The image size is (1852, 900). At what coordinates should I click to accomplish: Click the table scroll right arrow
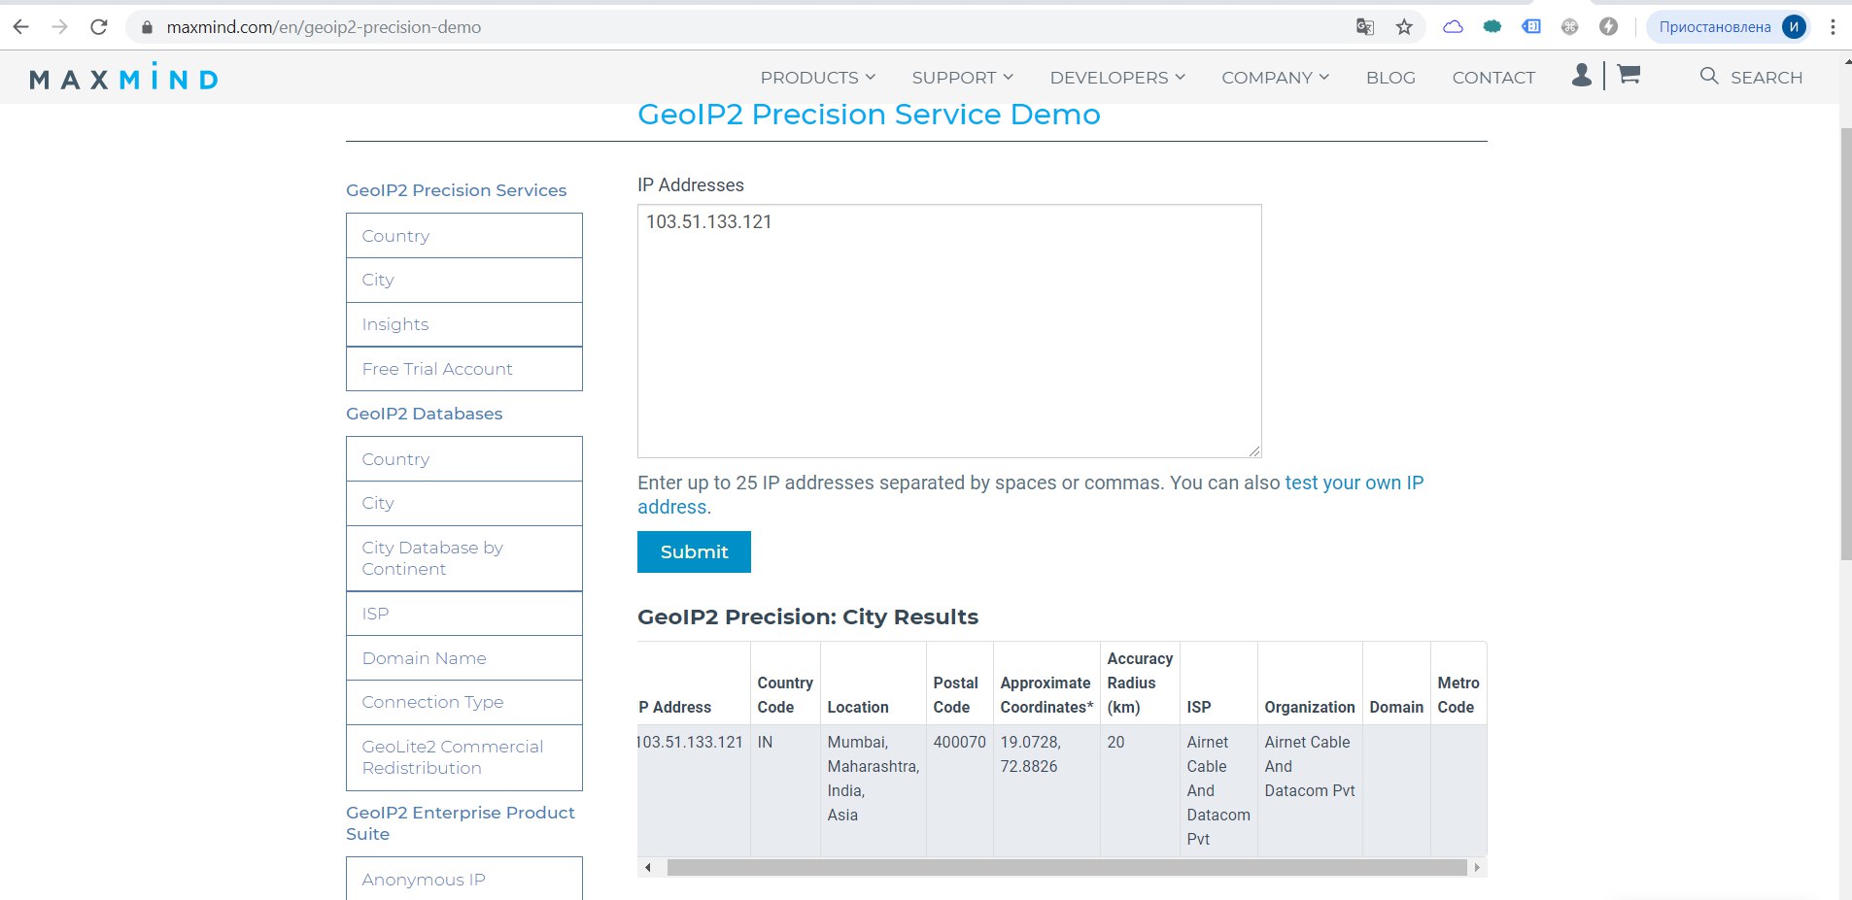tap(1477, 867)
